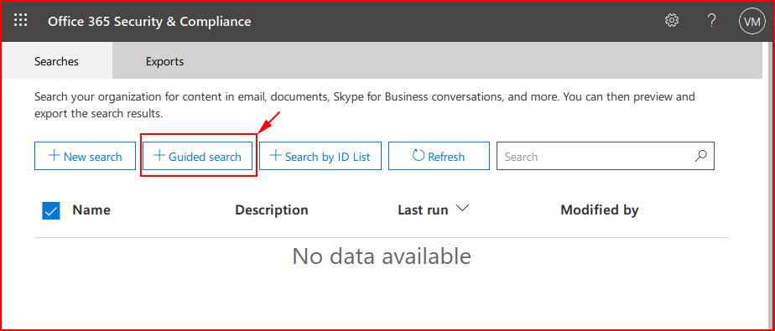The image size is (775, 331).
Task: Toggle the Last run sort chevron
Action: [x=461, y=209]
